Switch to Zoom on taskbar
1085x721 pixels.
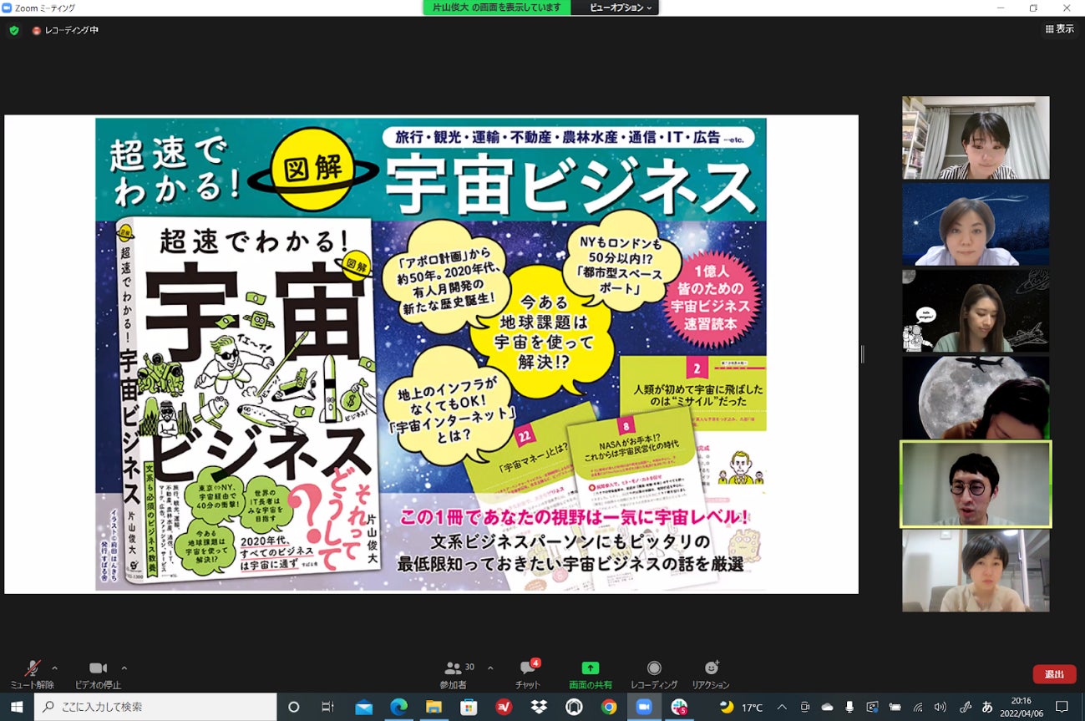pyautogui.click(x=644, y=707)
